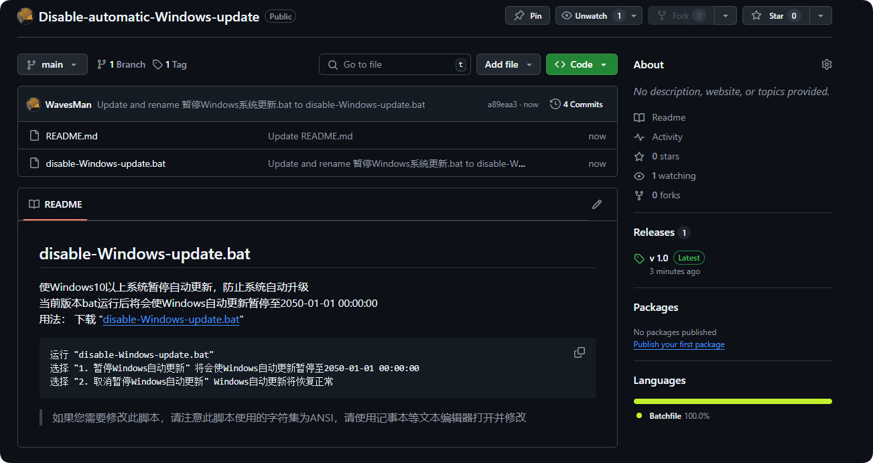The width and height of the screenshot is (873, 463).
Task: Open the Packages section heading
Action: tap(656, 308)
